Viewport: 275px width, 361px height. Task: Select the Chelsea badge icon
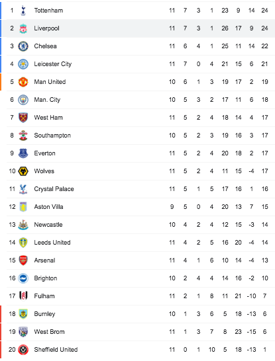tap(23, 46)
